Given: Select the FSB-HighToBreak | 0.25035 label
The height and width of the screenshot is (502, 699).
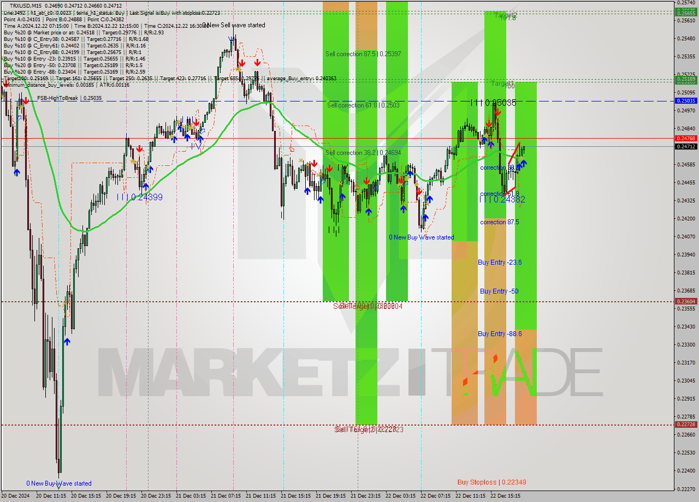Looking at the screenshot, I should click(x=69, y=98).
